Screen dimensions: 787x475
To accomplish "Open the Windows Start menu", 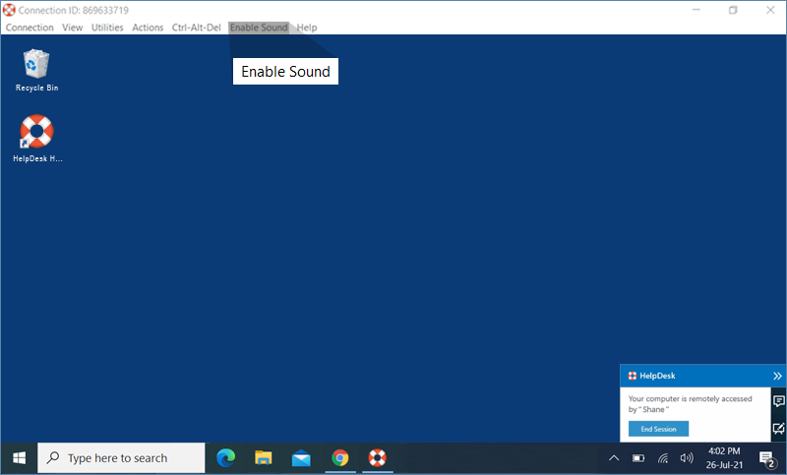I will (18, 457).
